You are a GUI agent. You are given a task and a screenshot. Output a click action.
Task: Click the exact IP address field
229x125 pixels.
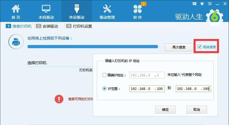click(x=147, y=75)
